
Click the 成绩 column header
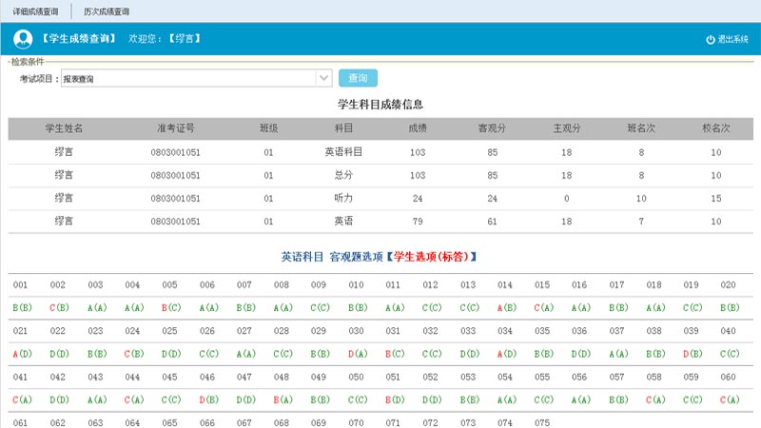(418, 127)
